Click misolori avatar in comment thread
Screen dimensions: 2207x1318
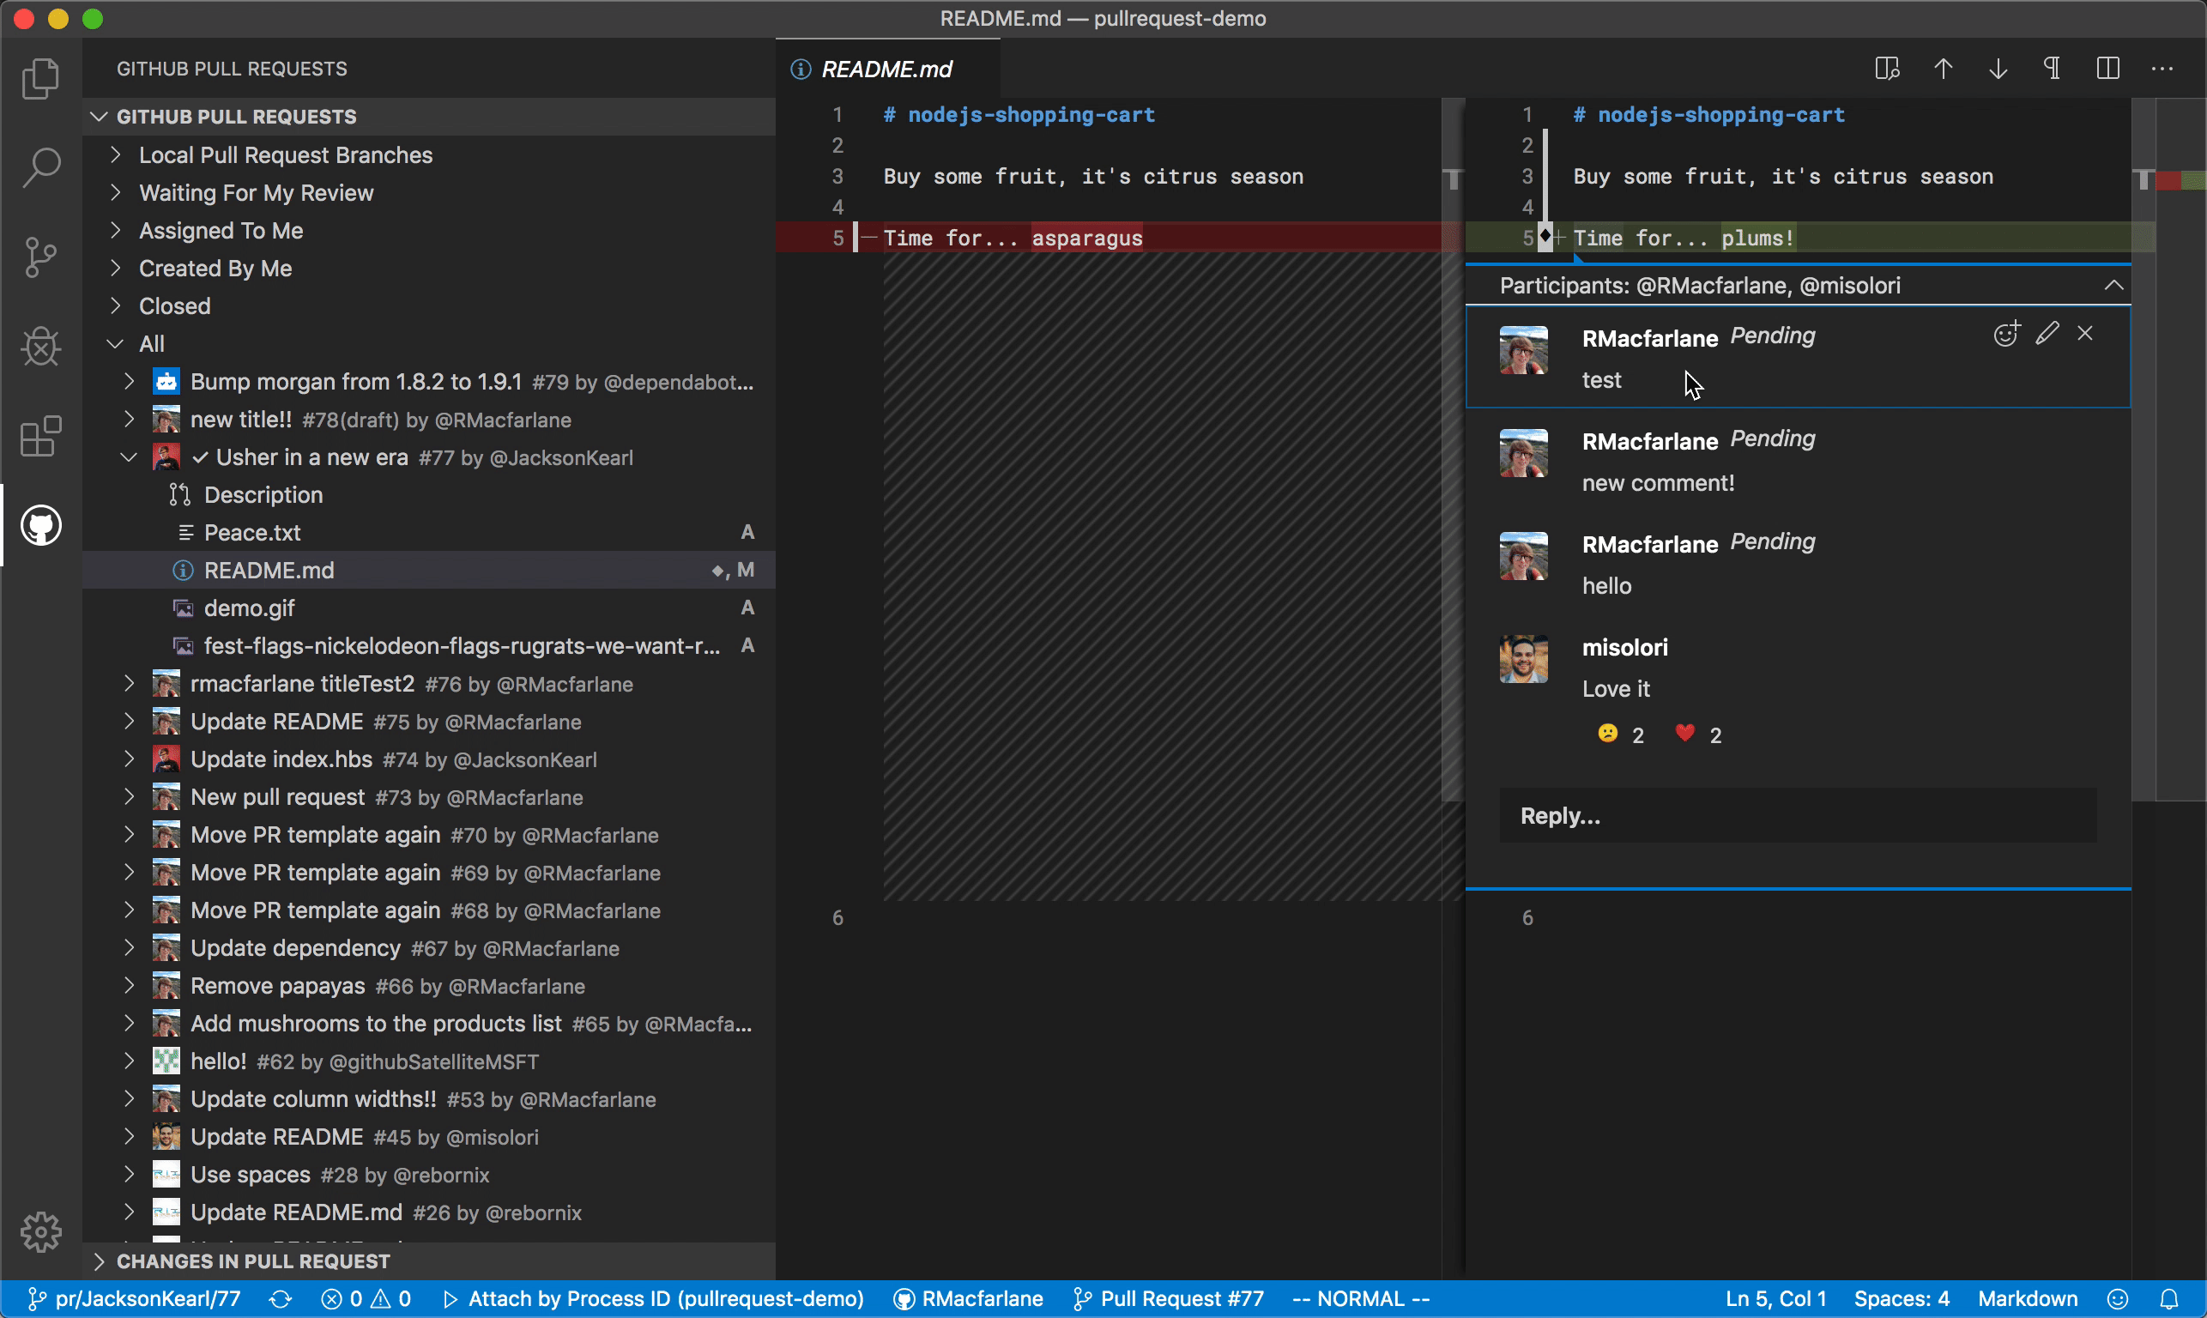coord(1524,659)
